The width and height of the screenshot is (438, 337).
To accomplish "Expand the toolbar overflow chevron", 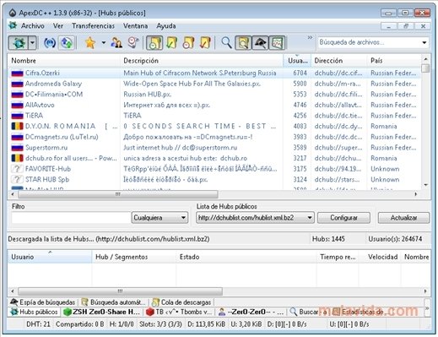I will (x=310, y=37).
